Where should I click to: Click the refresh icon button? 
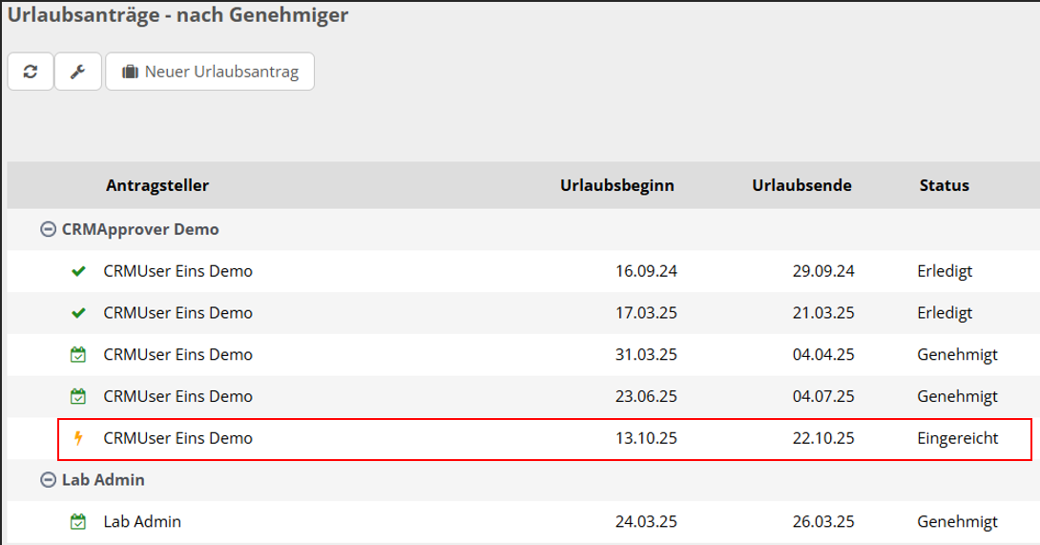click(31, 72)
